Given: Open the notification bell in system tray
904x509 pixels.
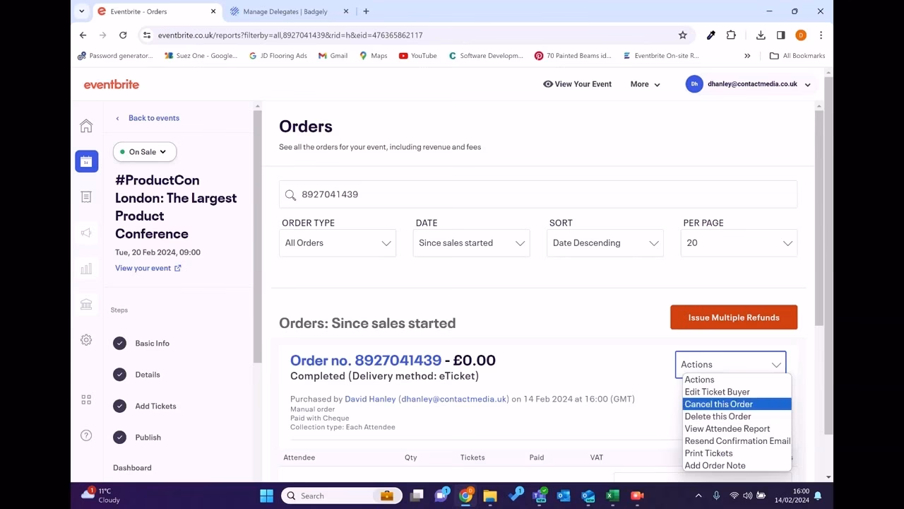Looking at the screenshot, I should coord(818,496).
